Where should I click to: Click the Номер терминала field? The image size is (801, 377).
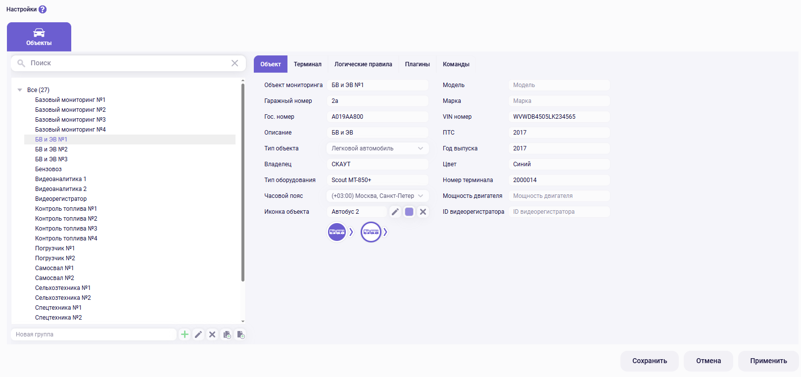pyautogui.click(x=559, y=180)
